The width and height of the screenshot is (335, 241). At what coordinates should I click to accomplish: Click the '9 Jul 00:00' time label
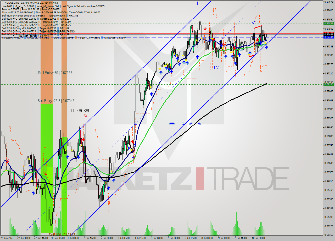point(224,238)
